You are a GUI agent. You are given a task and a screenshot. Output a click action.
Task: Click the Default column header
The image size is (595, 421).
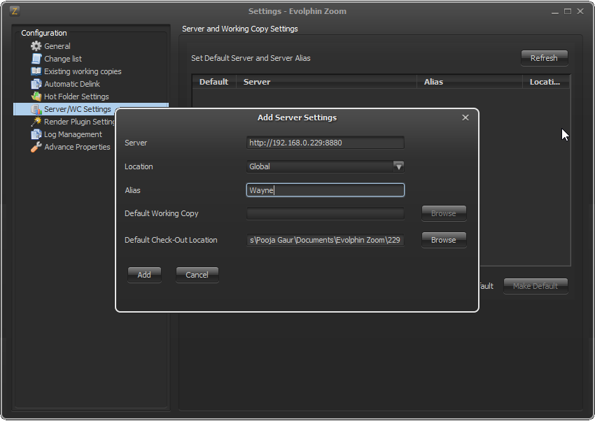pyautogui.click(x=214, y=82)
